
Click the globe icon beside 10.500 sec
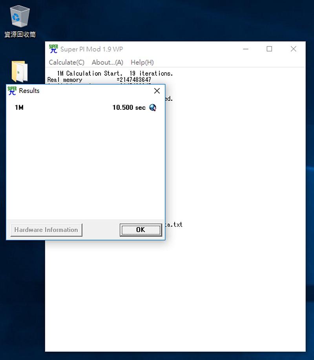[x=153, y=107]
